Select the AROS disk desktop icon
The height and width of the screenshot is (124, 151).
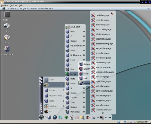click(x=7, y=26)
